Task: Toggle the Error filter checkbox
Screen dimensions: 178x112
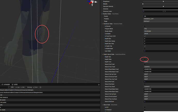Action: [x=34, y=87]
